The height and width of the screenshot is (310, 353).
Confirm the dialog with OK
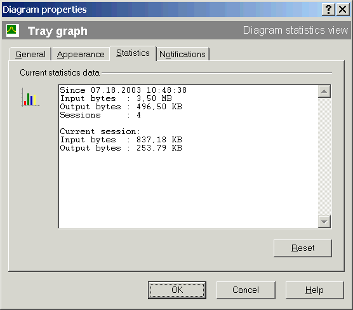tap(177, 290)
